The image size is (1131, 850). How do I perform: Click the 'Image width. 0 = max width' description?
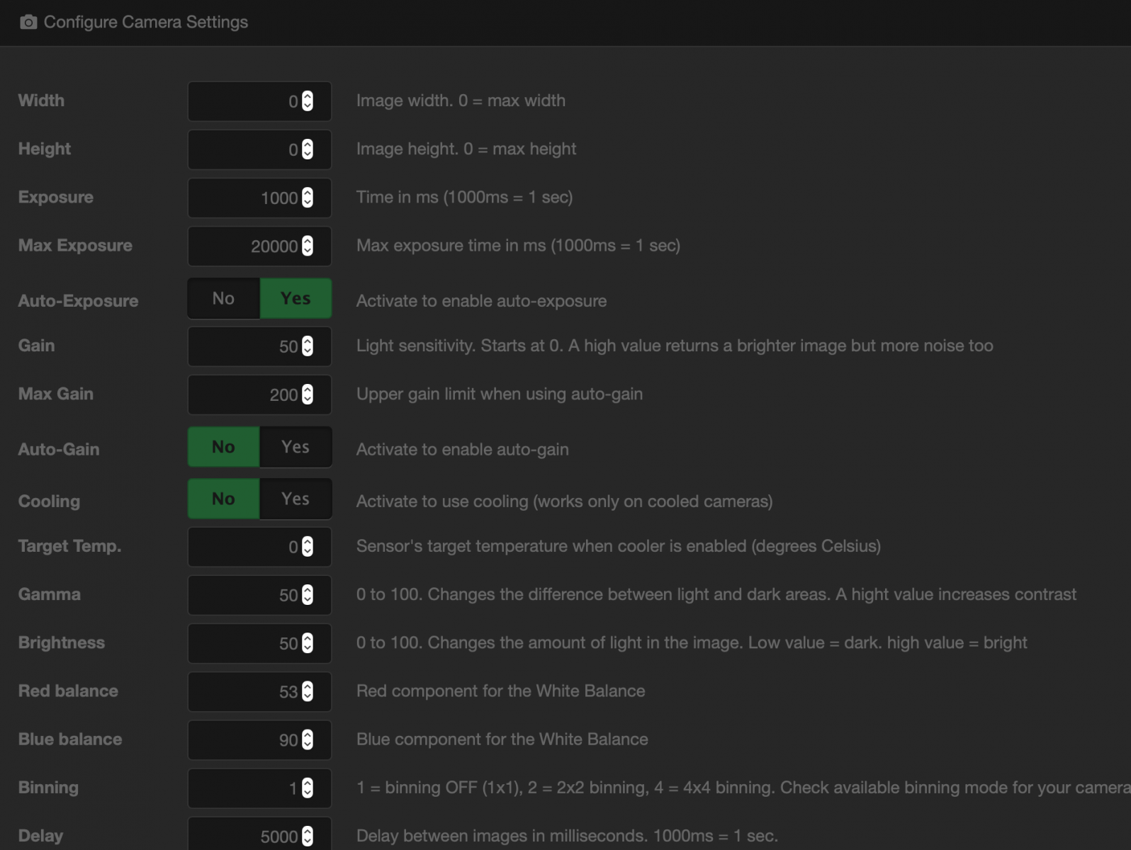[461, 101]
